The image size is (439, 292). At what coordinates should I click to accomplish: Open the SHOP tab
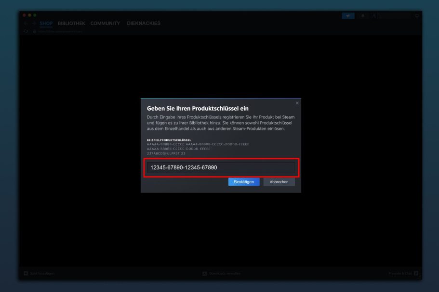(46, 24)
